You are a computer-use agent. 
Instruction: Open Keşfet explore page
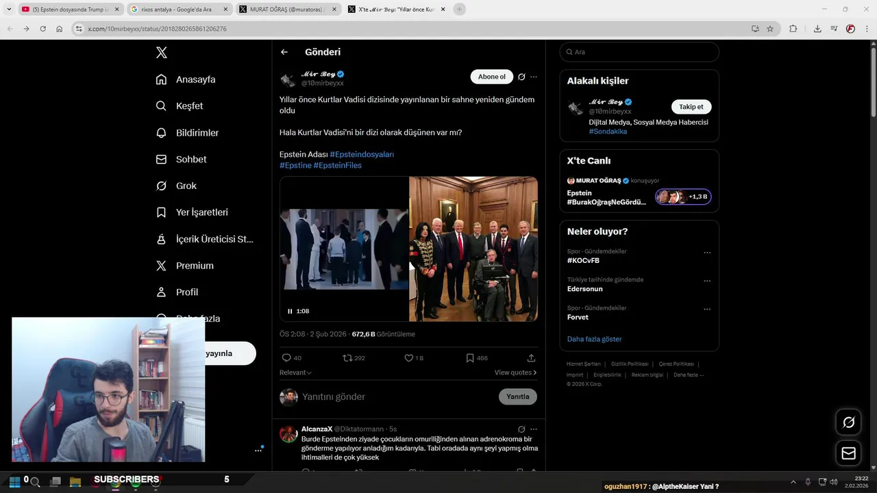click(180, 106)
